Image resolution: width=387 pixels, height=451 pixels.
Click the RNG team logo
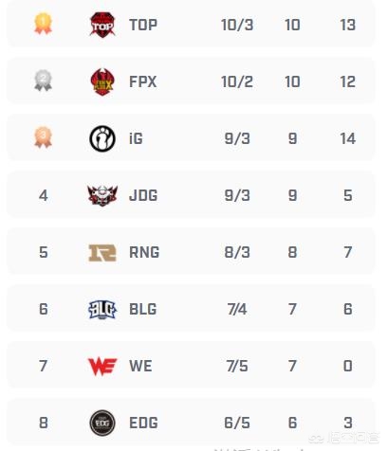[102, 253]
